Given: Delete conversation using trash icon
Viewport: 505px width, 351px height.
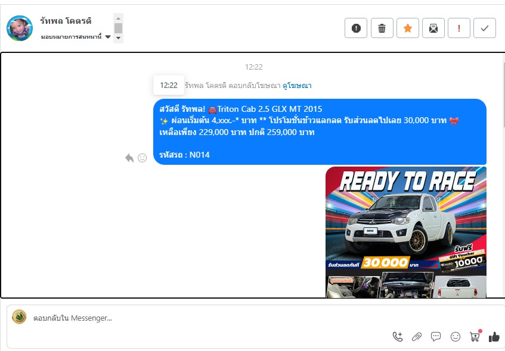Looking at the screenshot, I should coord(382,28).
